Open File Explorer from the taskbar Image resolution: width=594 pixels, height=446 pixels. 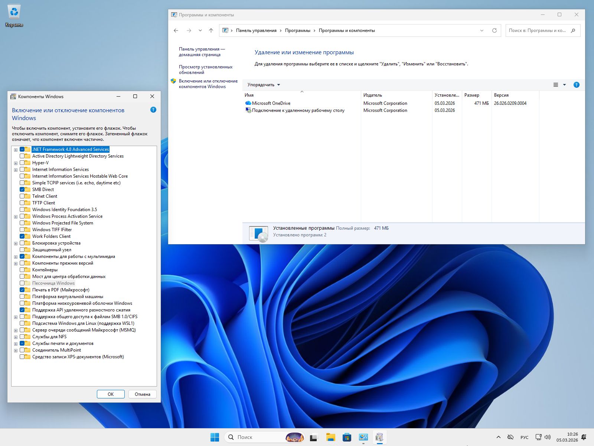330,437
